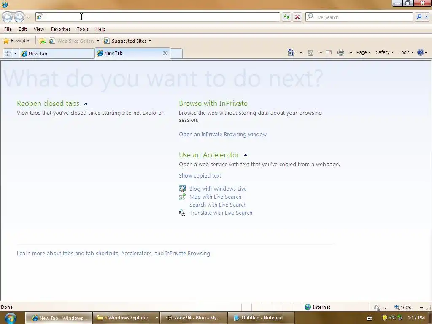The height and width of the screenshot is (324, 432).
Task: Click the Refresh button with green arrows
Action: [286, 17]
